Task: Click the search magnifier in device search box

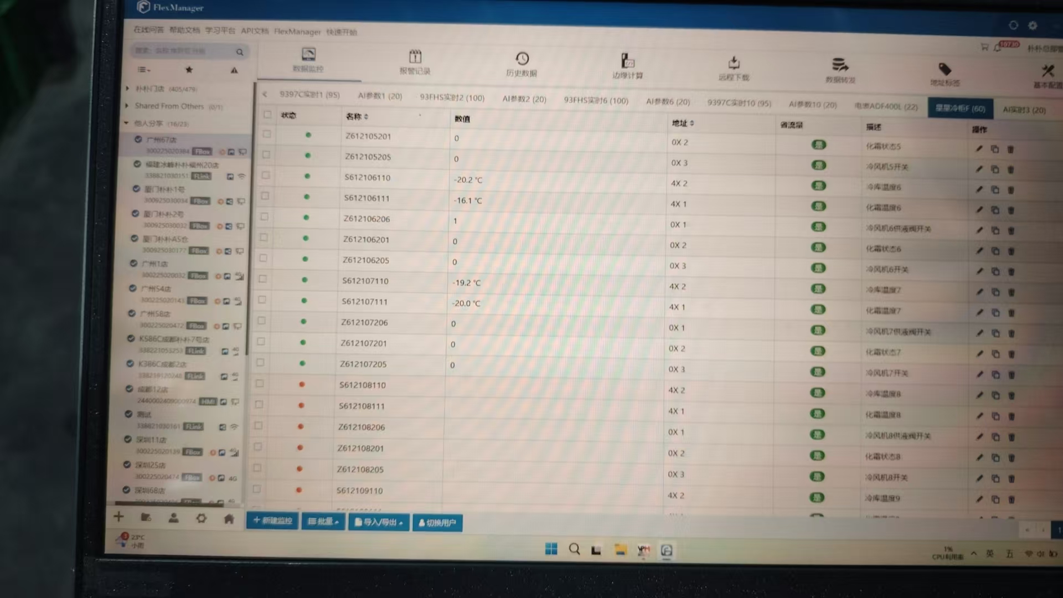Action: [x=240, y=52]
